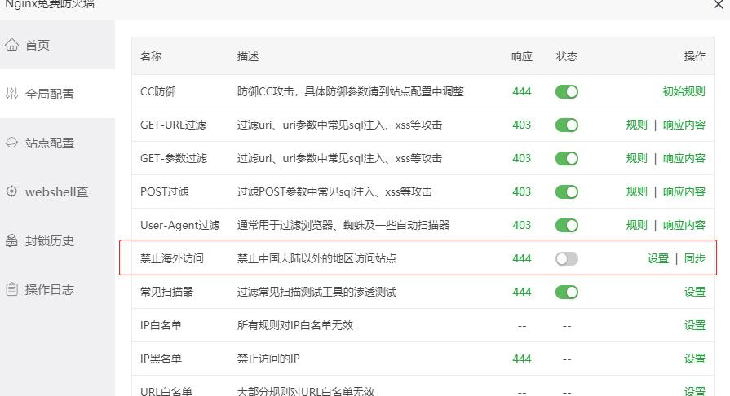Click the sliders icon beside 全局配置
The image size is (730, 396).
(x=11, y=94)
